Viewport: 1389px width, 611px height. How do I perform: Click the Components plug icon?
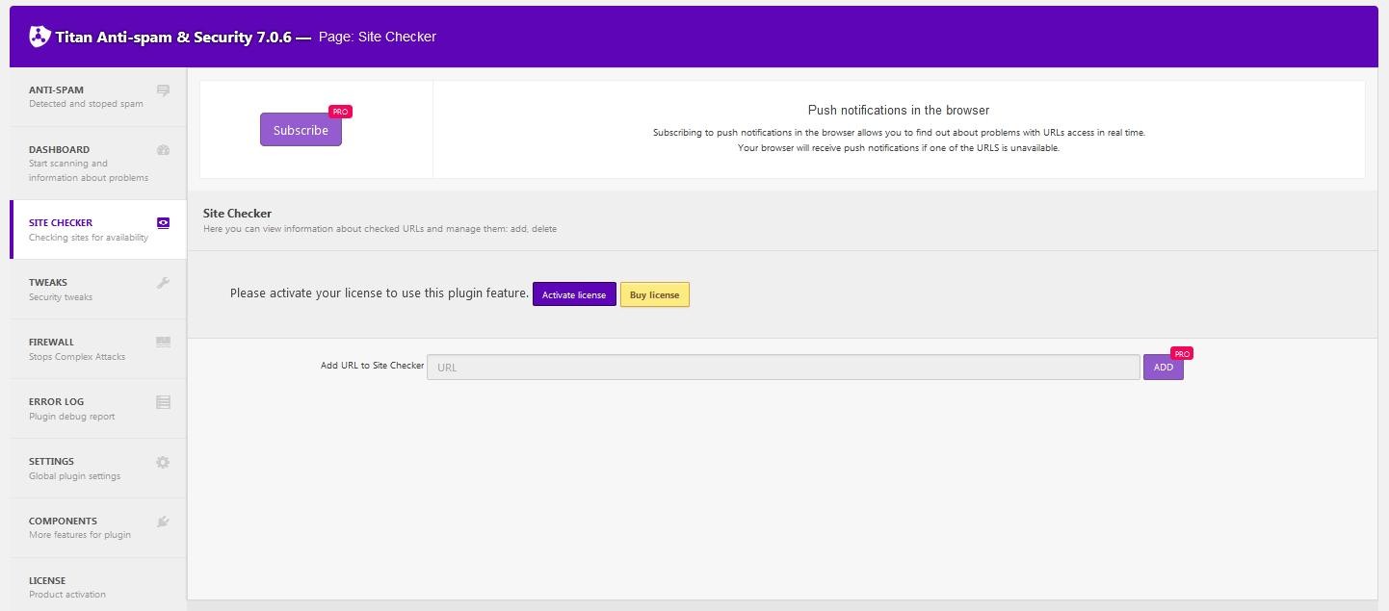click(x=163, y=522)
